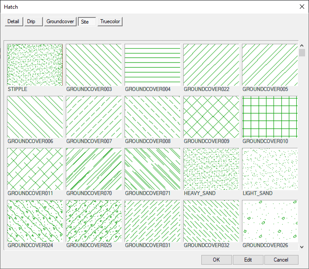Close the Hatch dialog window
309x269 pixels.
click(x=302, y=7)
